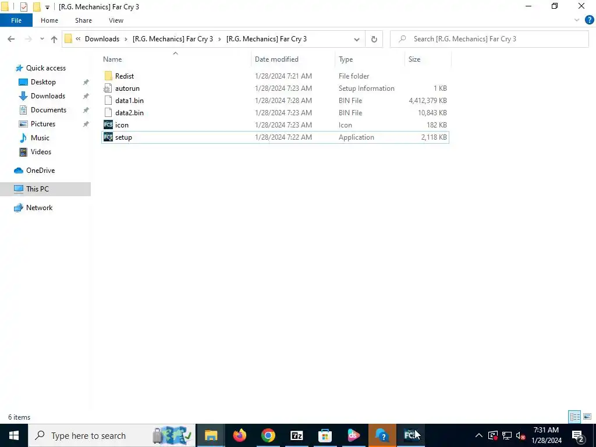Open Help with the question mark icon
The height and width of the screenshot is (447, 596).
click(589, 20)
